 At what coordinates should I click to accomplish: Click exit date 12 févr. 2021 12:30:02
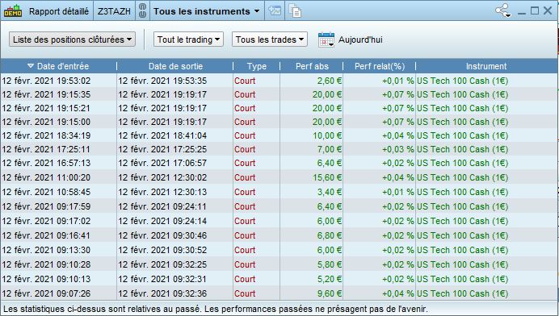pyautogui.click(x=162, y=177)
